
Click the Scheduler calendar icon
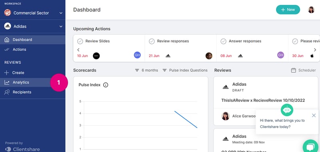click(294, 70)
